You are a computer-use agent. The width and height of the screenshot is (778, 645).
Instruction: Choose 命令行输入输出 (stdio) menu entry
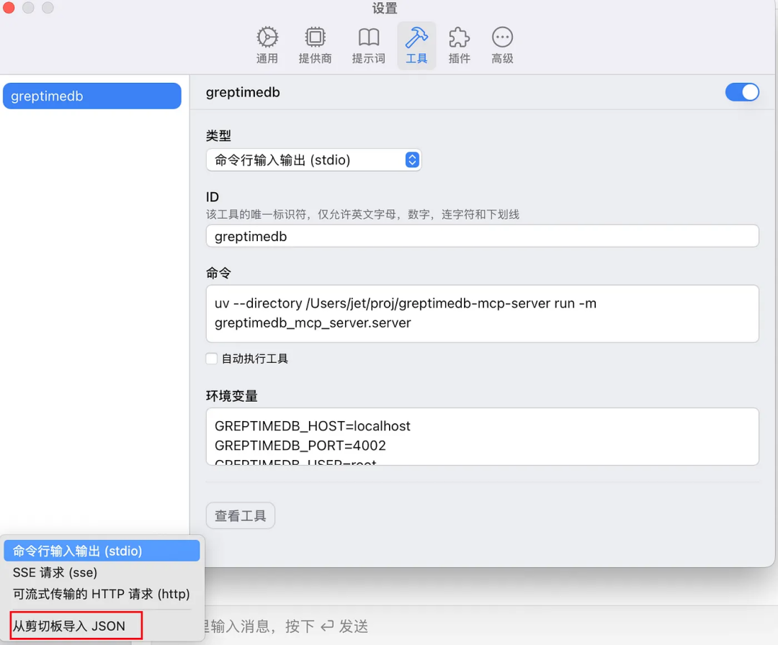pos(102,551)
